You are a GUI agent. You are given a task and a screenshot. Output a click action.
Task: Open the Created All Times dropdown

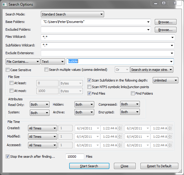[43, 128]
